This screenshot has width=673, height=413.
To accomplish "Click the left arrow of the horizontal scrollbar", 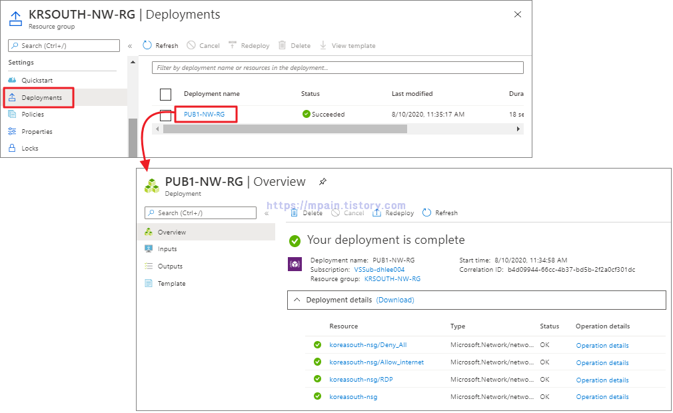I will 157,129.
